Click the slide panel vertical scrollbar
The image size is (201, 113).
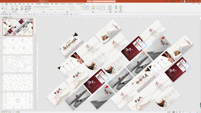[x=35, y=26]
